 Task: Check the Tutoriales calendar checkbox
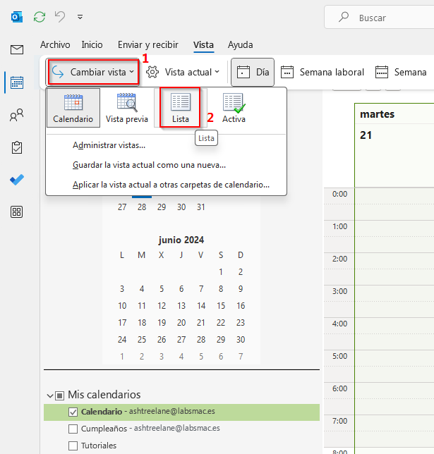click(x=73, y=446)
